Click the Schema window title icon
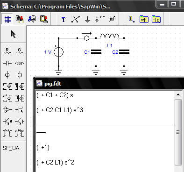 tap(5, 7)
